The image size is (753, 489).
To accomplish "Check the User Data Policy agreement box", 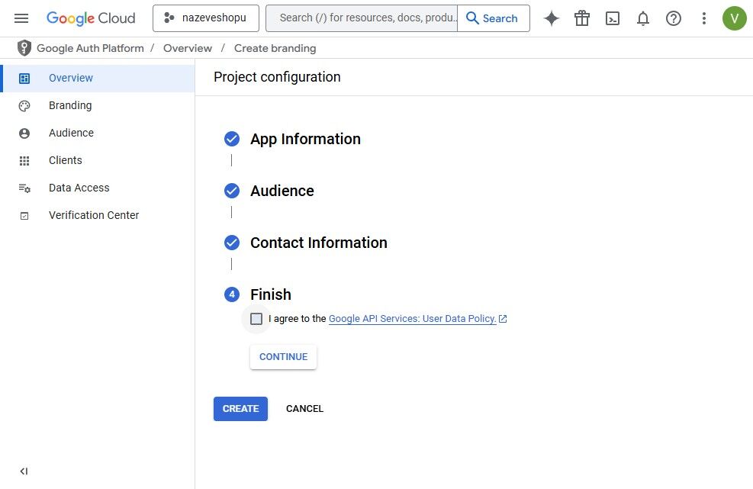I will pos(256,318).
